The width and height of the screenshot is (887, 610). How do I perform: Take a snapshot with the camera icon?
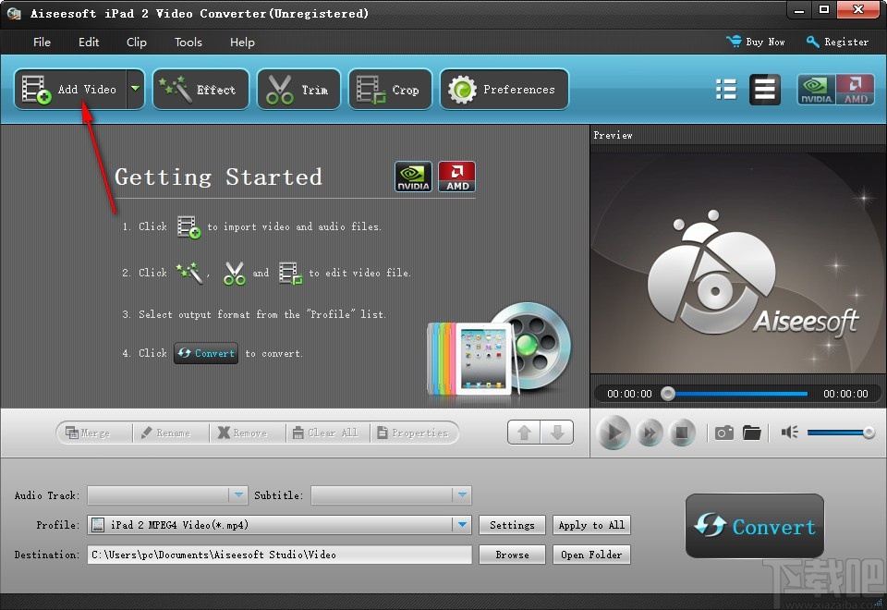pyautogui.click(x=724, y=433)
